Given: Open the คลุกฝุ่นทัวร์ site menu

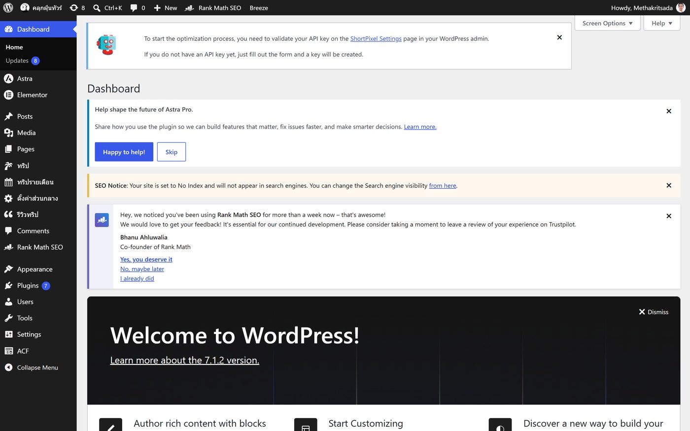Looking at the screenshot, I should point(41,8).
